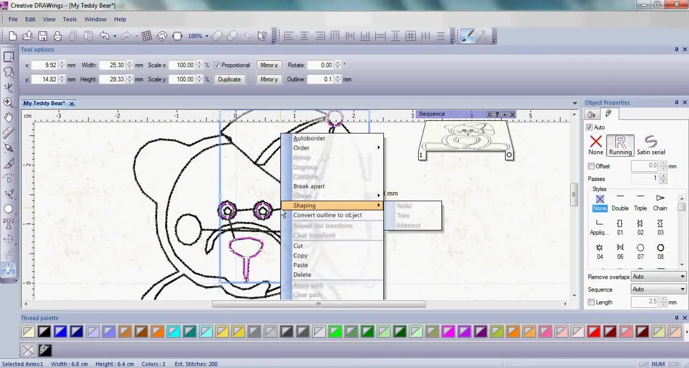This screenshot has width=689, height=368.
Task: Select the Running stitch type
Action: pos(620,144)
